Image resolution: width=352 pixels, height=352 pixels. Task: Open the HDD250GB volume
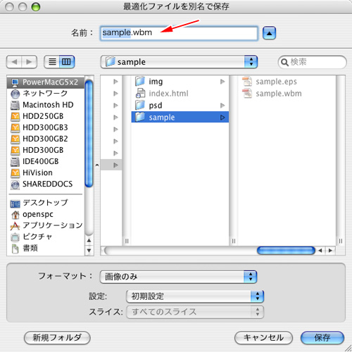pyautogui.click(x=46, y=116)
